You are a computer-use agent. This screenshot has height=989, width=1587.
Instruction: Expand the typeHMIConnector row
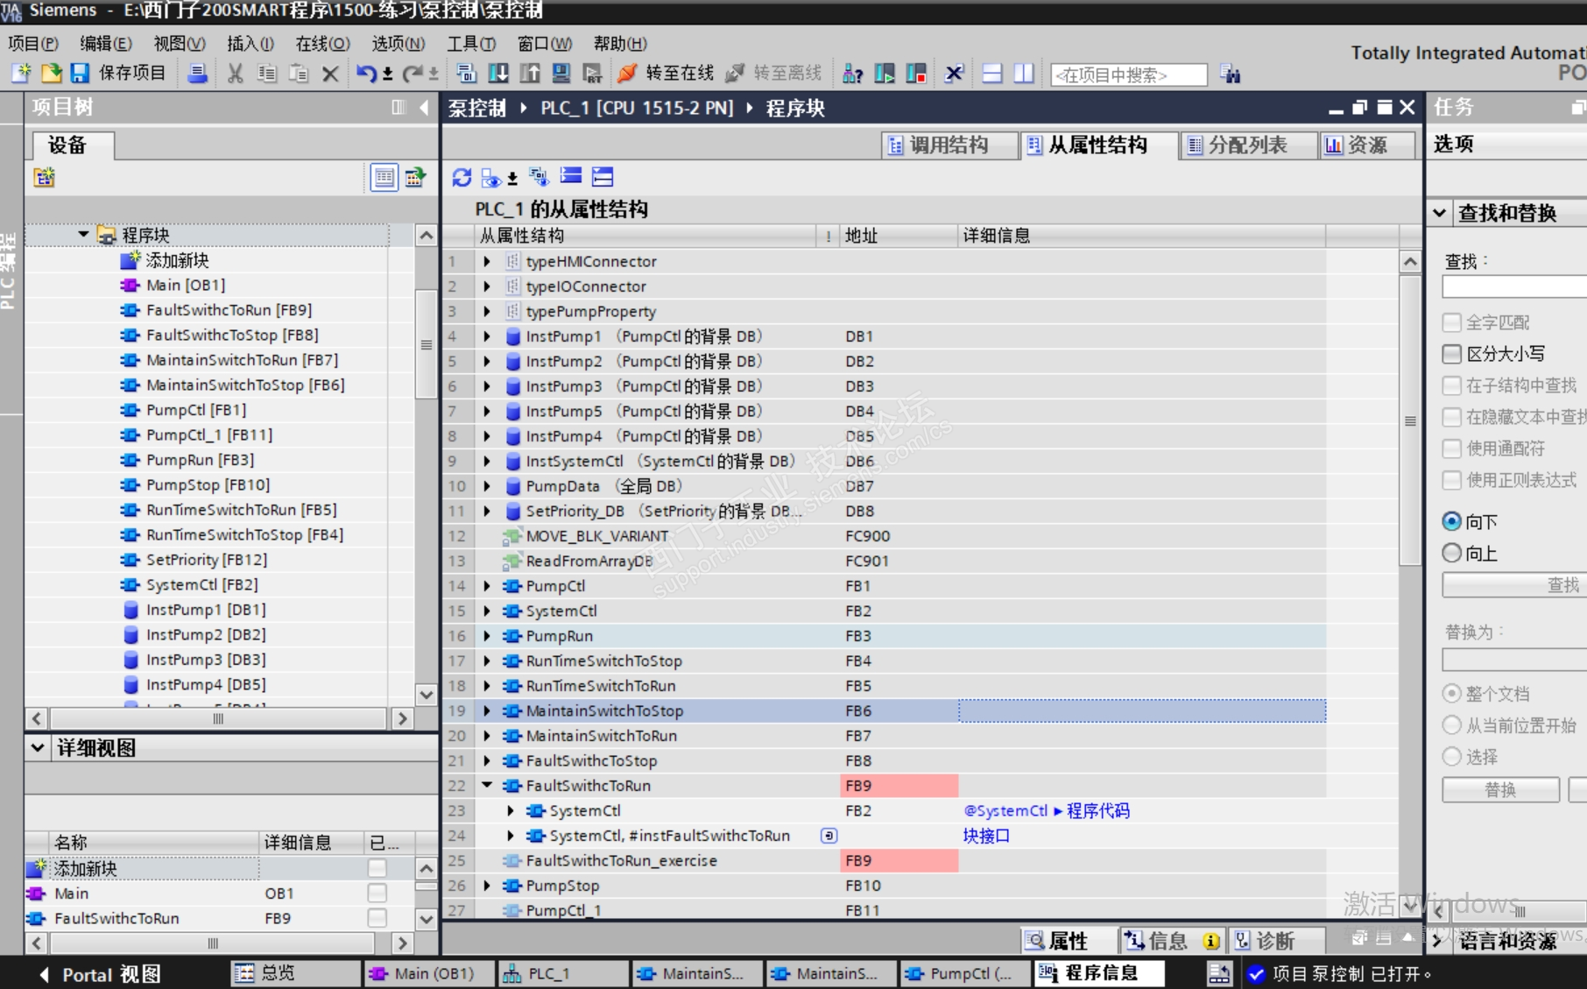point(487,261)
